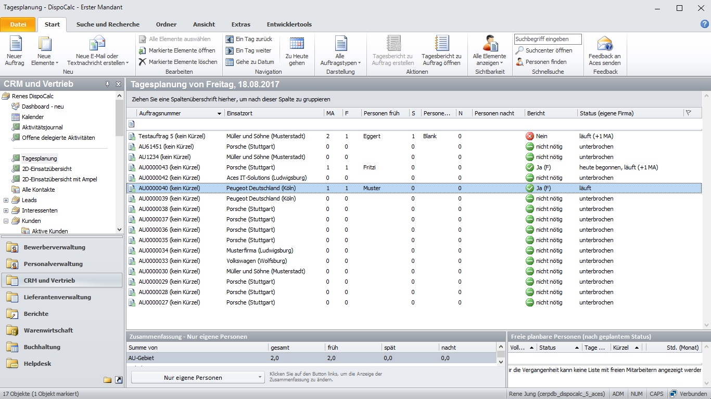Open the Personalverwaltung module
711x399 pixels.
(53, 264)
